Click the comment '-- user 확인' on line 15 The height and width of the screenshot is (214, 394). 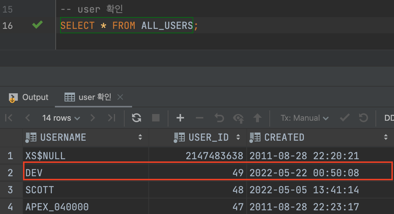(x=92, y=9)
